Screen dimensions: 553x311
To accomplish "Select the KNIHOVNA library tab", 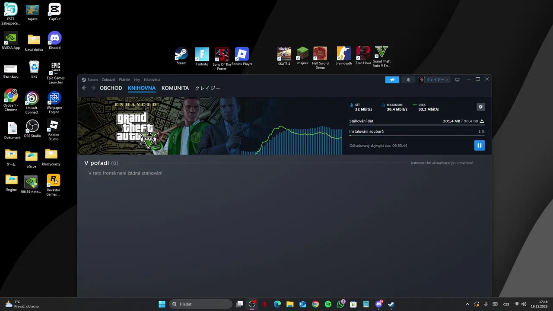I will tap(142, 88).
